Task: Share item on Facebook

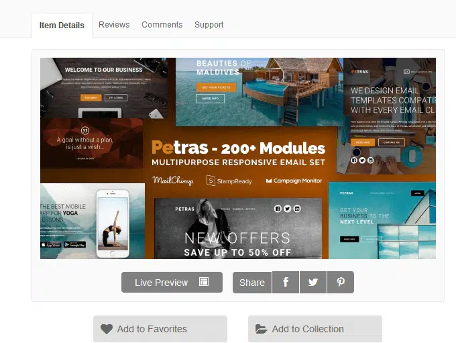Action: pyautogui.click(x=286, y=283)
